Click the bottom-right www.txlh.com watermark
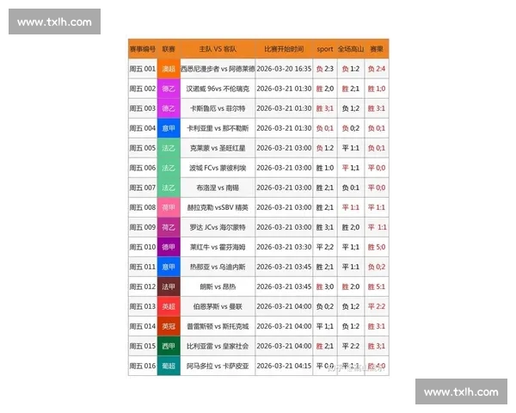 (462, 391)
